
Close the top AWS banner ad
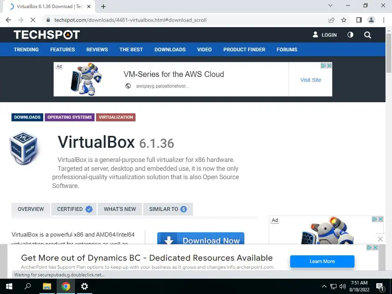[x=330, y=65]
